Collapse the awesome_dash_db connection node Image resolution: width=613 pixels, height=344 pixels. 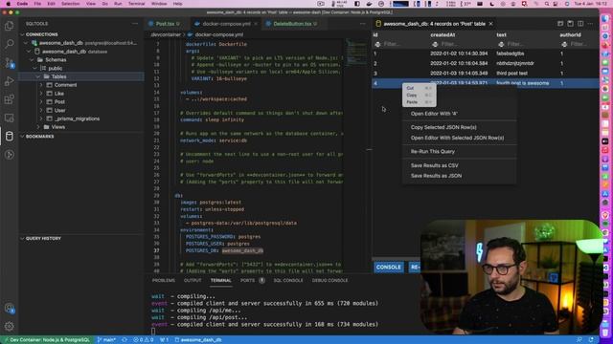pos(26,43)
